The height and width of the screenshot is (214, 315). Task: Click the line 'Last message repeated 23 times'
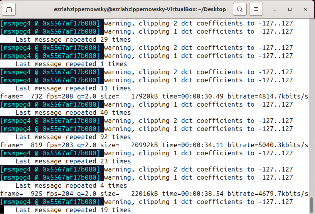(x=73, y=161)
